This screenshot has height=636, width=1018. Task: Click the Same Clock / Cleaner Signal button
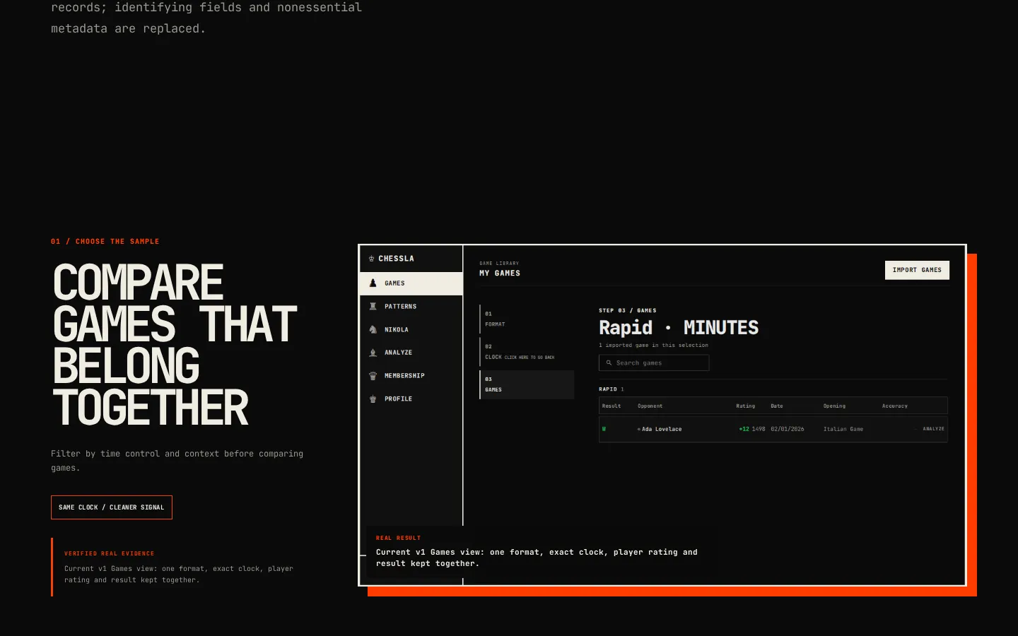point(112,507)
